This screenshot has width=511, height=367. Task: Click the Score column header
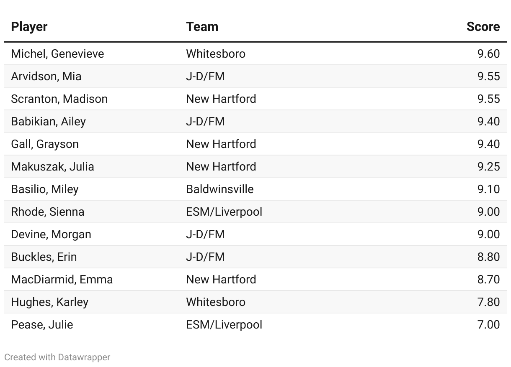pyautogui.click(x=483, y=27)
